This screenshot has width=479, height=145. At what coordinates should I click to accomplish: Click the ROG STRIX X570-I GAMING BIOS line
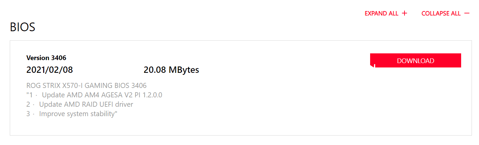[86, 86]
